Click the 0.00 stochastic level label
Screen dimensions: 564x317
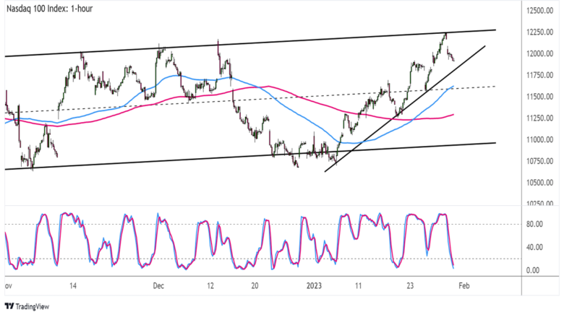534,270
